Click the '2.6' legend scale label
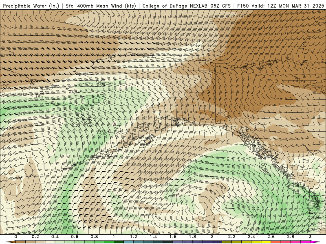This screenshot has height=244, width=326. [x=271, y=237]
